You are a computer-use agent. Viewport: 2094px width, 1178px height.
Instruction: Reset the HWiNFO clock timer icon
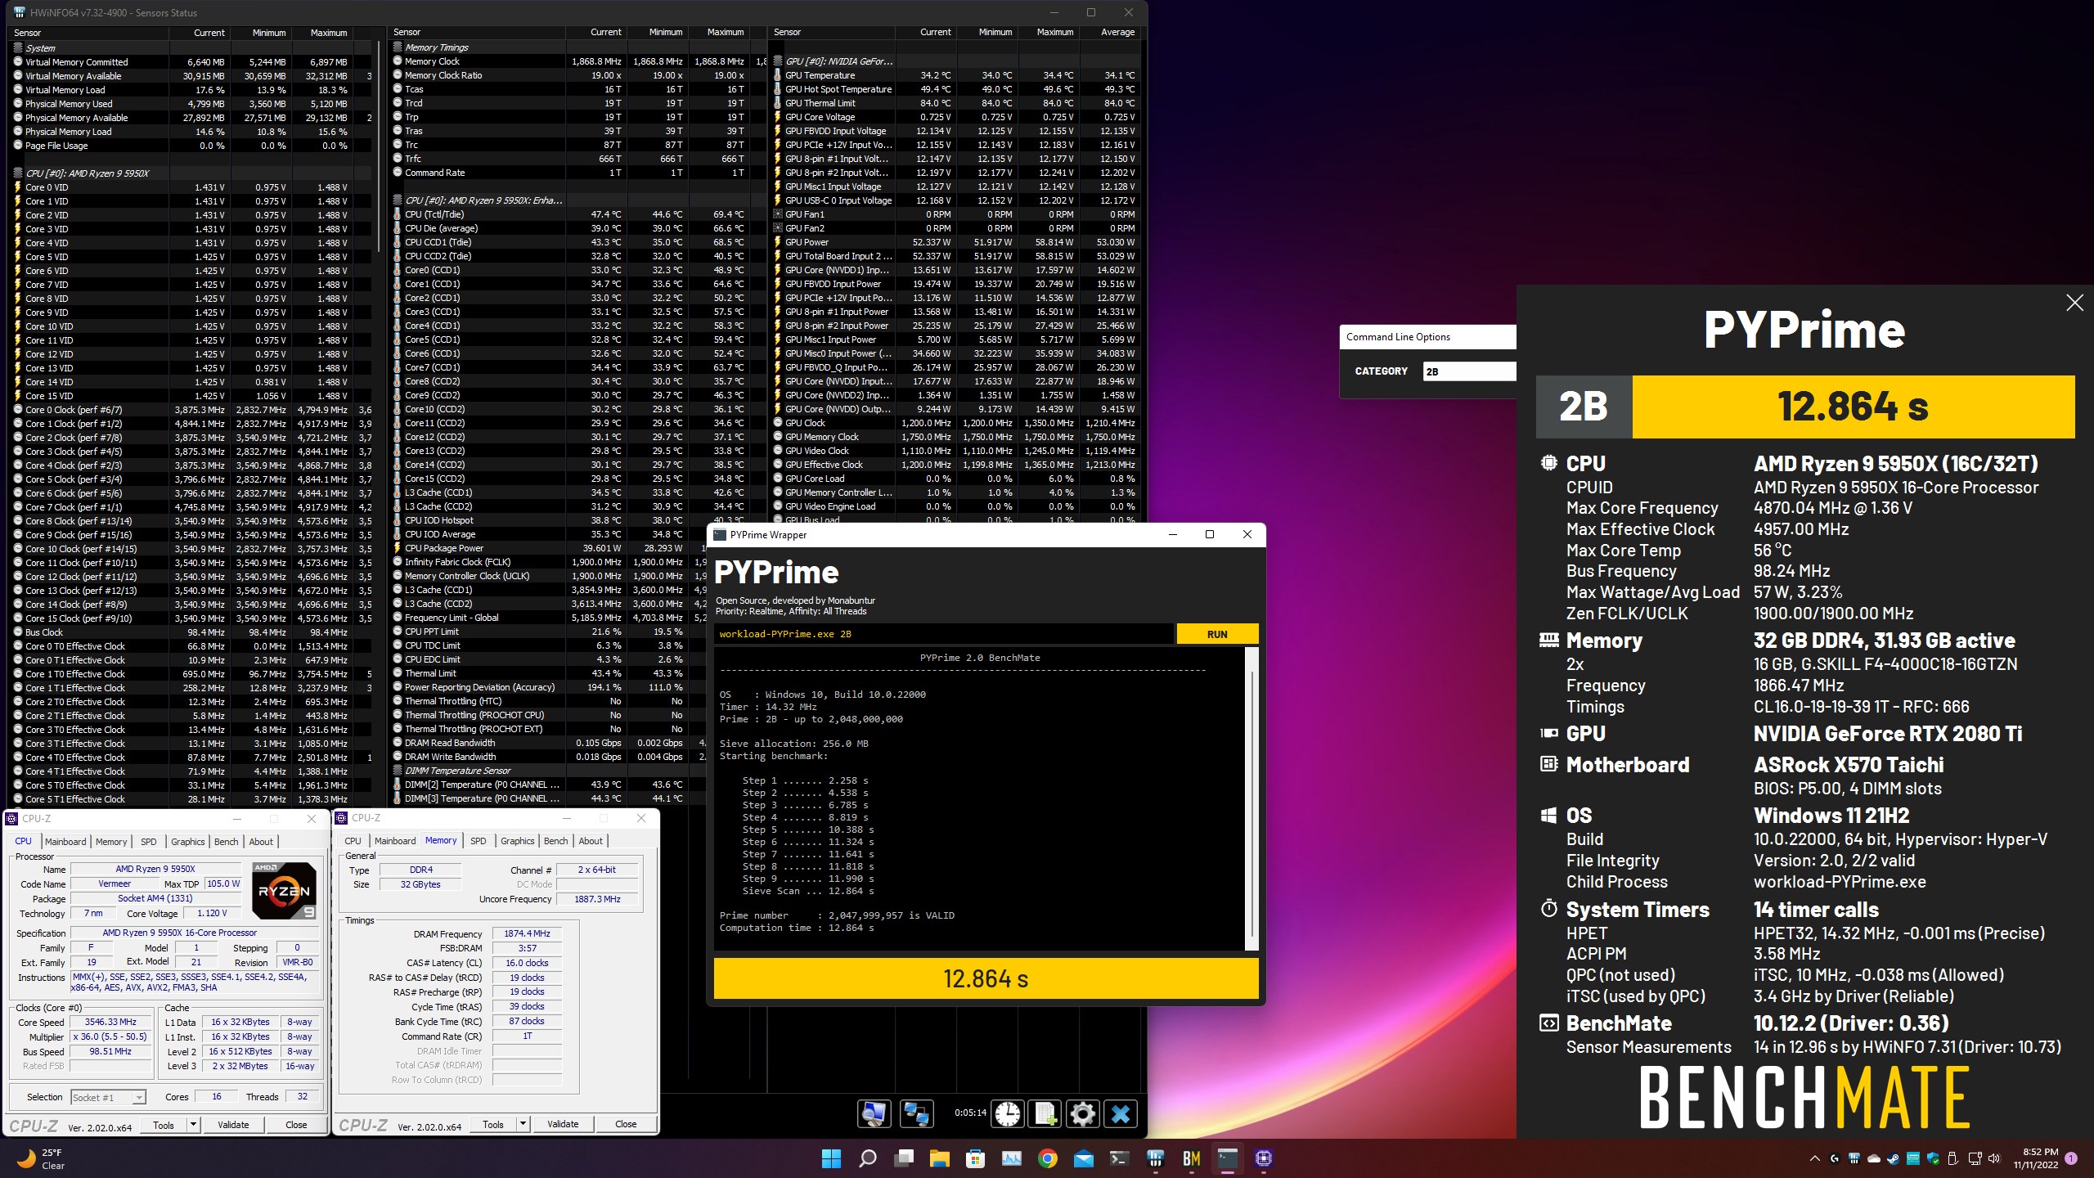pyautogui.click(x=1008, y=1113)
